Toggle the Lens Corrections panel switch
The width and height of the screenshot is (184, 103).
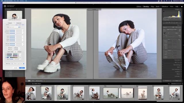(x=163, y=69)
